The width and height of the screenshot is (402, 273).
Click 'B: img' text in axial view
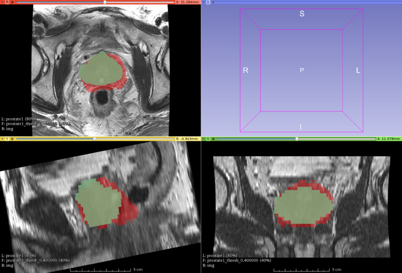click(8, 129)
